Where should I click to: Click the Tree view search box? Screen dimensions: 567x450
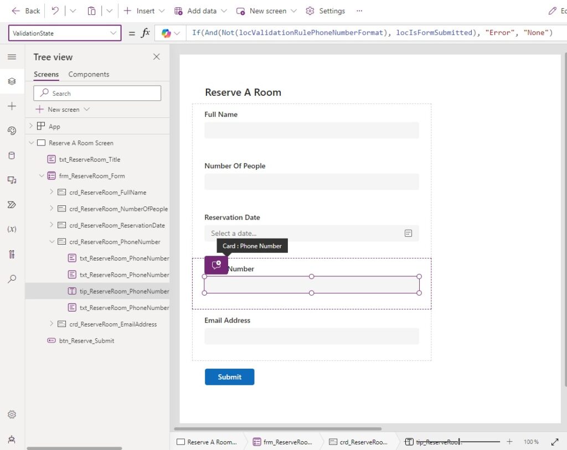97,92
